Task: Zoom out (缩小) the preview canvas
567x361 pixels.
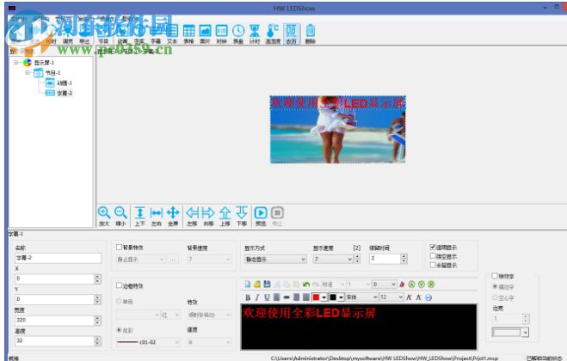Action: (120, 216)
